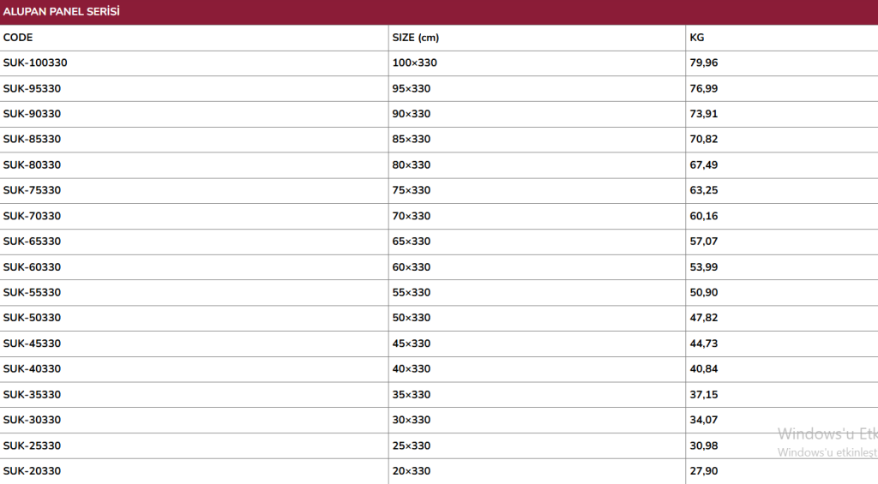This screenshot has height=484, width=878.
Task: Select the SUK-35330 code cell
Action: point(33,394)
